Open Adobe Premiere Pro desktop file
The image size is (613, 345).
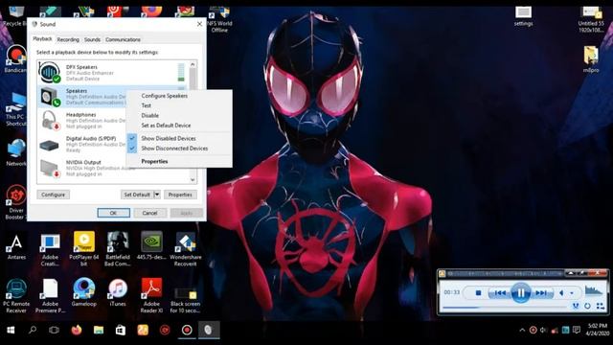(x=50, y=296)
